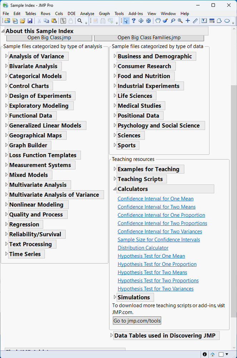Click Open Big Class.jmp button
This screenshot has height=358, width=237.
tap(49, 38)
